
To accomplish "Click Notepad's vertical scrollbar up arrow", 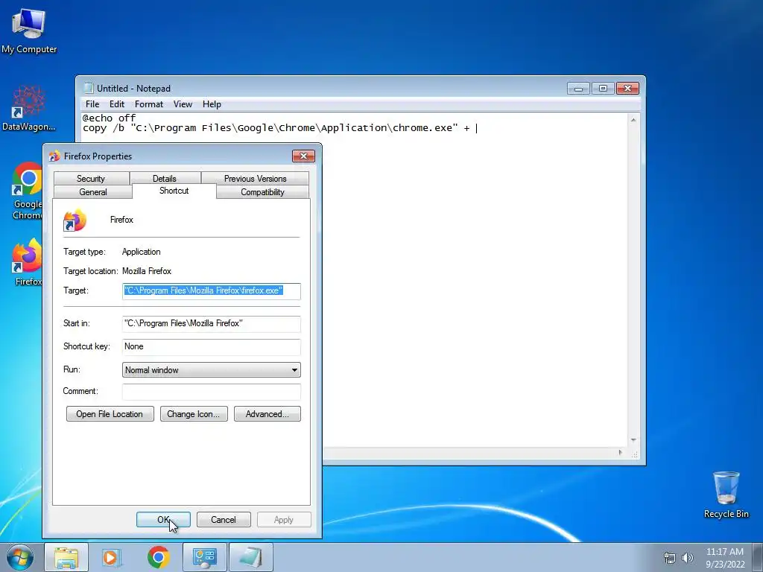I will coord(633,120).
